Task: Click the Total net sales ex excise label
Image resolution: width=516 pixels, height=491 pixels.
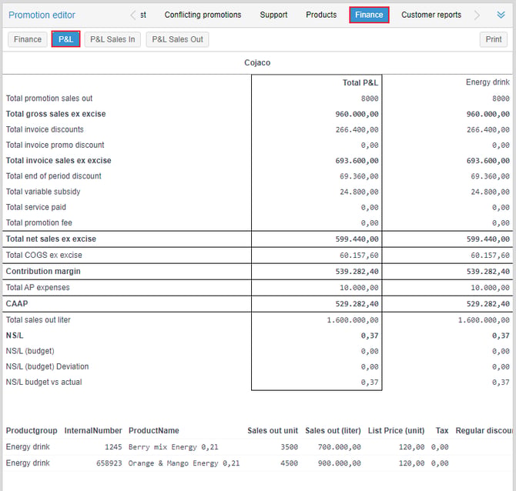Action: click(51, 239)
